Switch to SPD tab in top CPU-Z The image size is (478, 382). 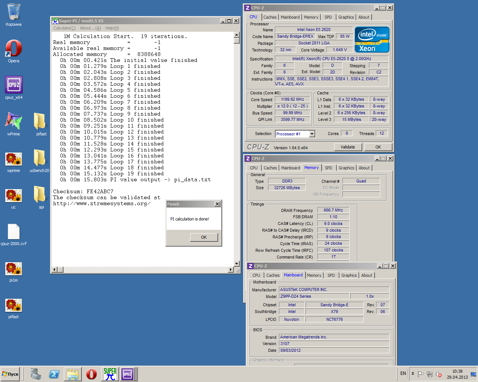(328, 17)
